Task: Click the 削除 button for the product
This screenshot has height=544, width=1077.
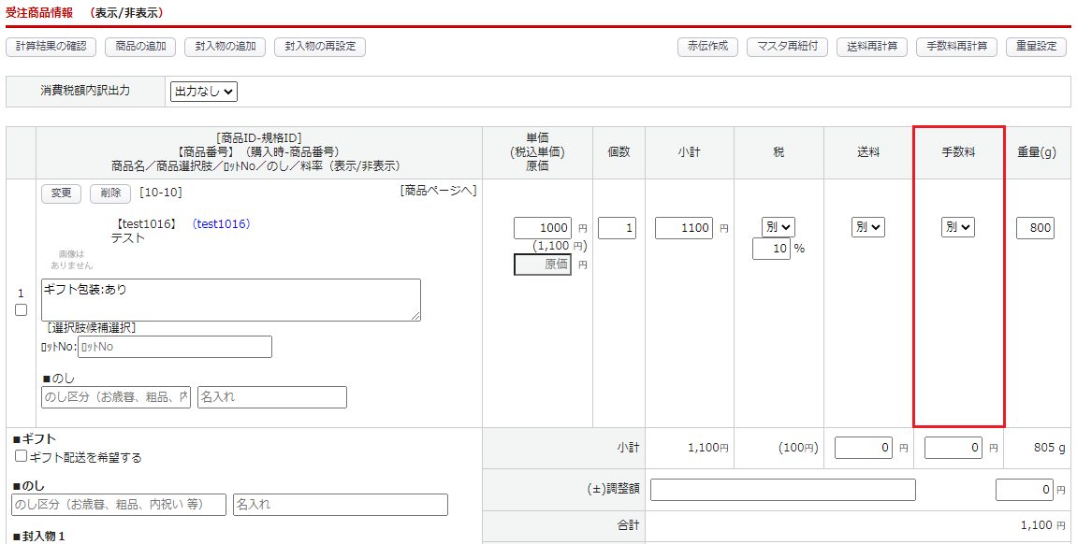Action: point(110,193)
